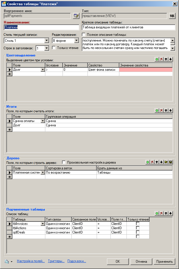Click the copy/paste icon at the bottom left
The image size is (179, 269).
(x=7, y=261)
